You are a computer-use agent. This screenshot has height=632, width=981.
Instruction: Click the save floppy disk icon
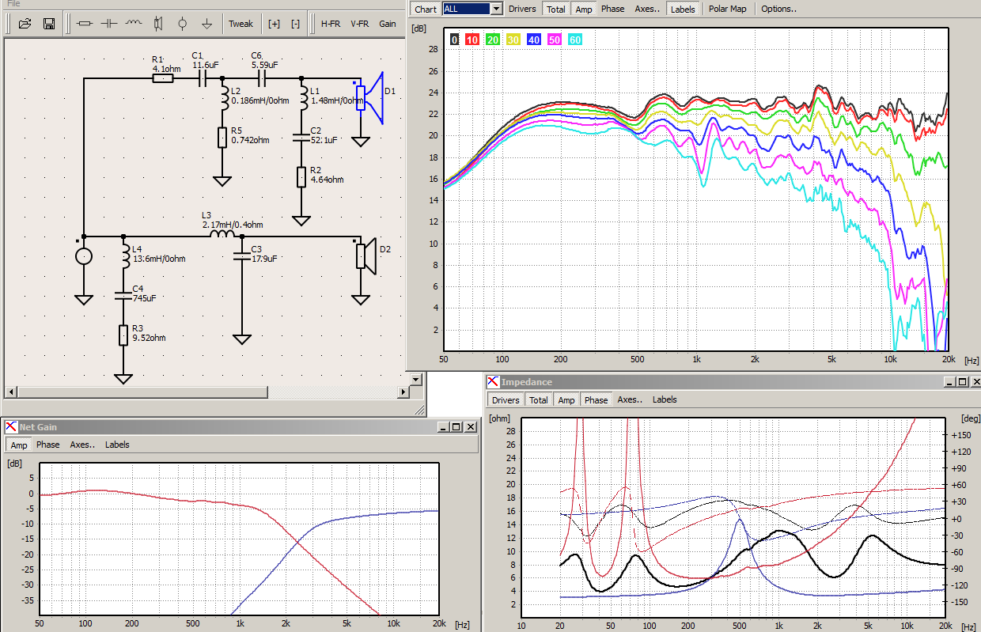(49, 24)
